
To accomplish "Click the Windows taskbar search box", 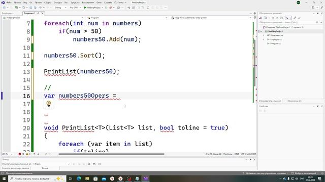I will 37,178.
